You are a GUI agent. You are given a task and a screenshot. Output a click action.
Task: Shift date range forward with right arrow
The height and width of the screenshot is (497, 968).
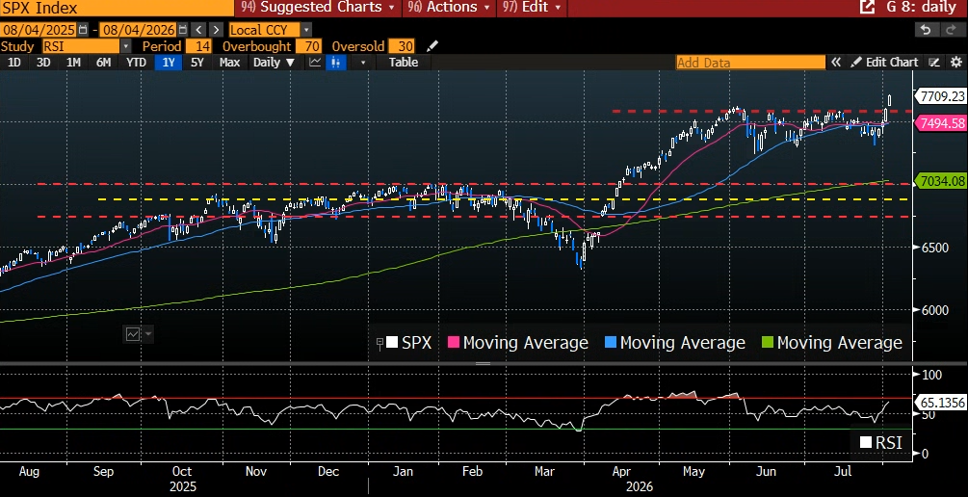click(x=216, y=30)
